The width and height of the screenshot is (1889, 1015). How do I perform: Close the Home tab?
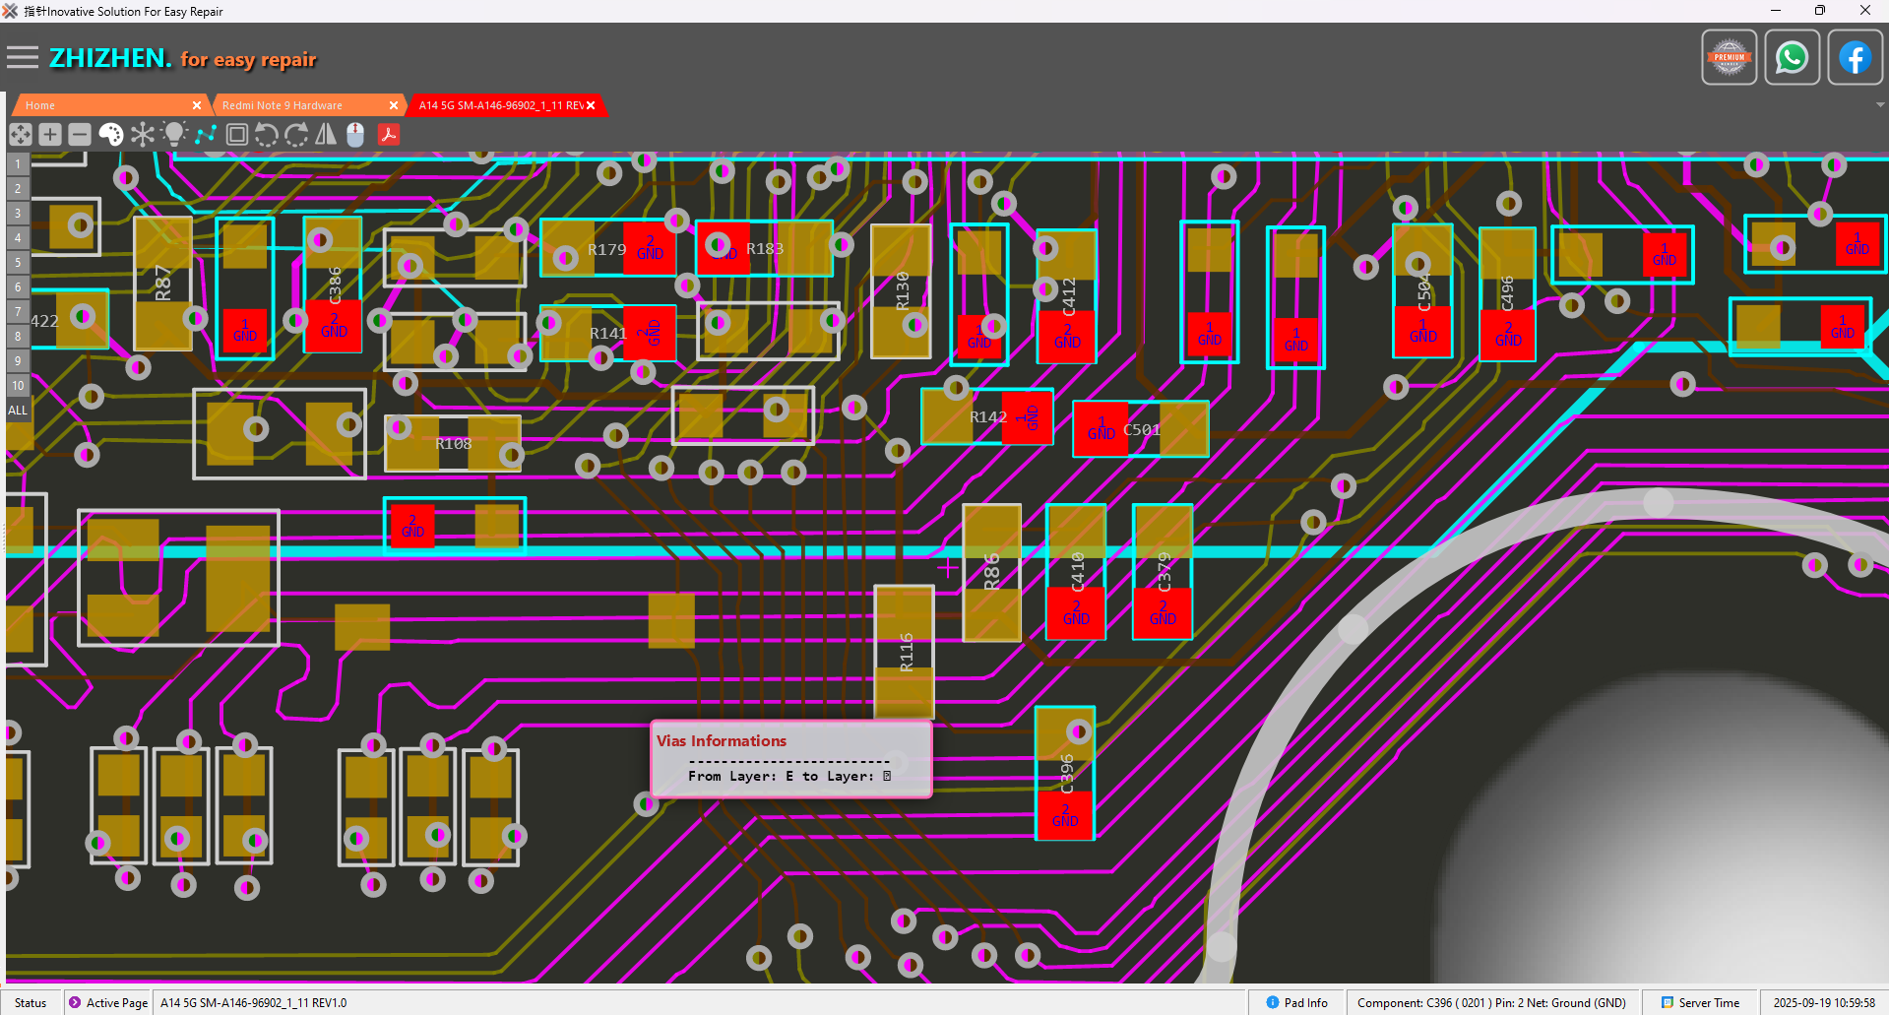click(x=197, y=105)
